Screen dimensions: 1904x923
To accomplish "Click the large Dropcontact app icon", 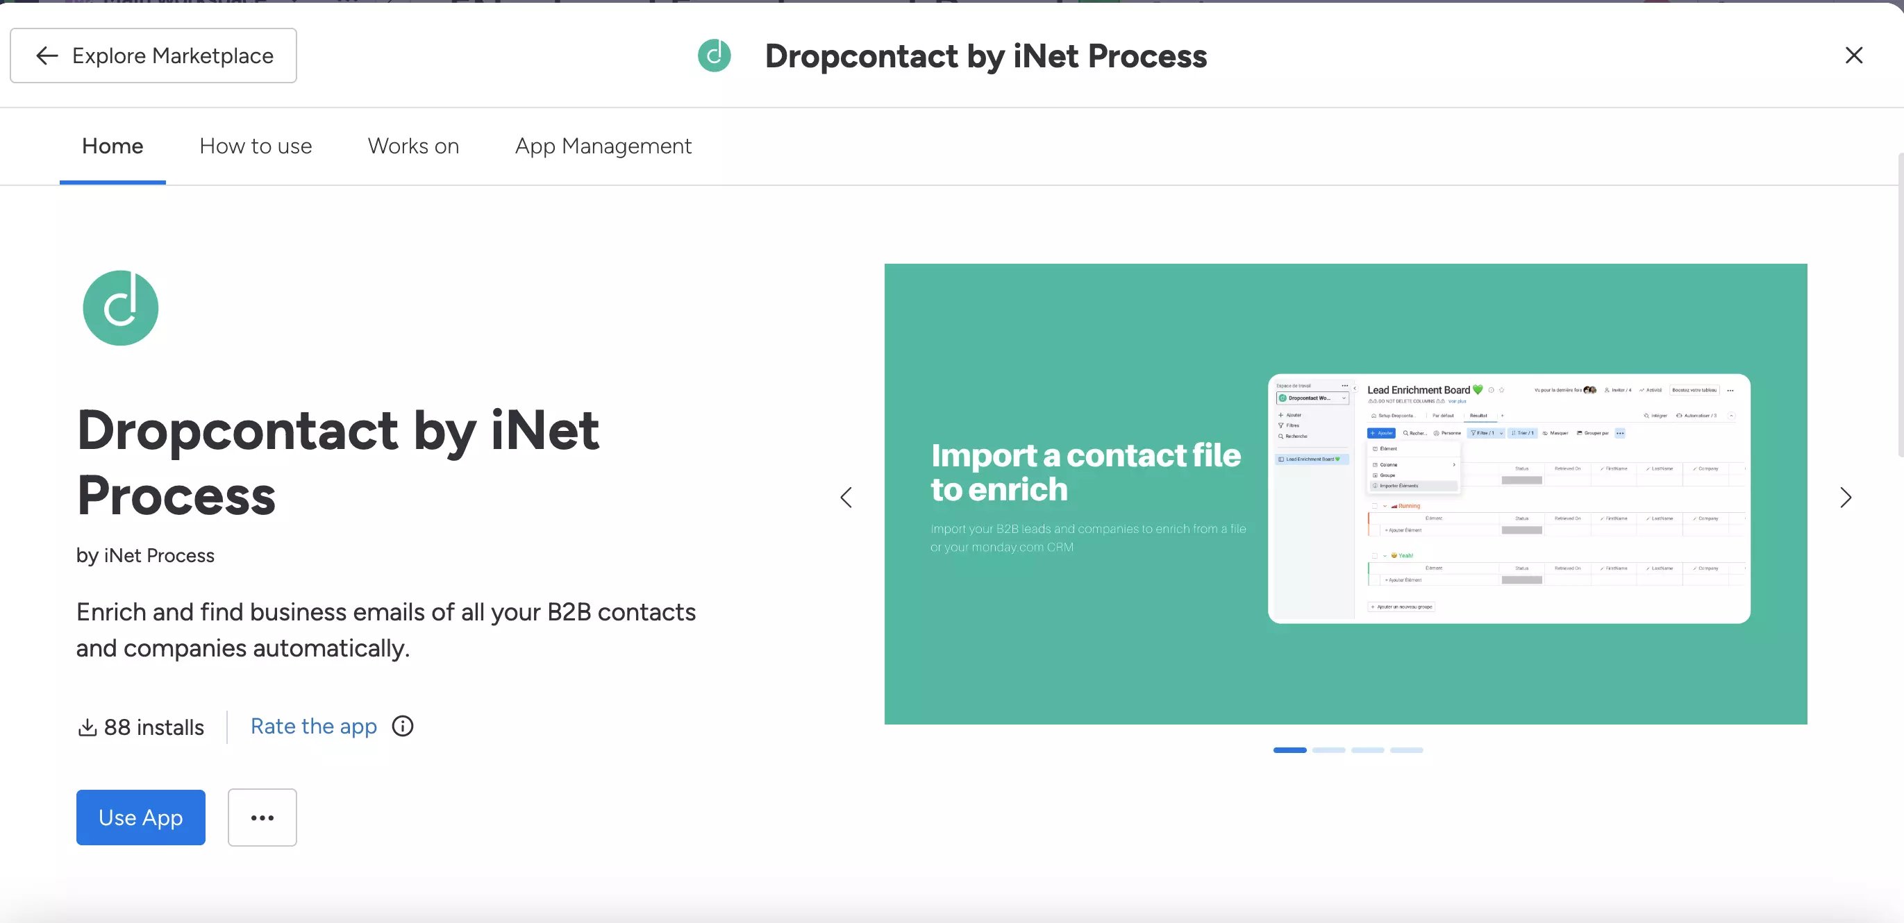I will (x=121, y=307).
